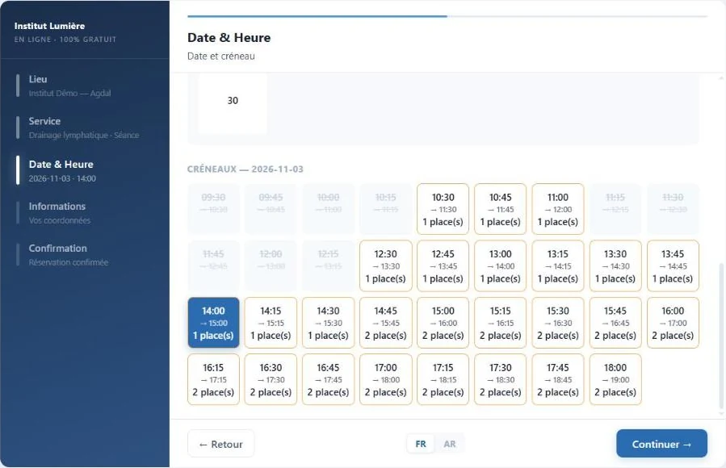Switch language to FR
Image resolution: width=726 pixels, height=468 pixels.
[421, 444]
